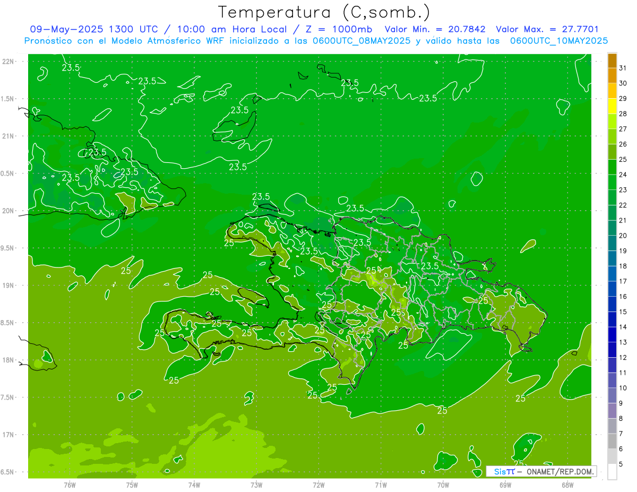This screenshot has height=492, width=637.
Task: Click the brown swatch above 31 on color scale
Action: click(612, 61)
